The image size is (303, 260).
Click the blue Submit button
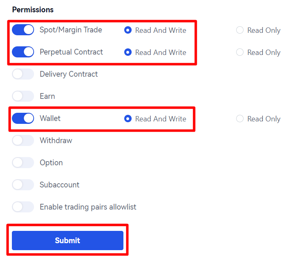[x=68, y=240]
